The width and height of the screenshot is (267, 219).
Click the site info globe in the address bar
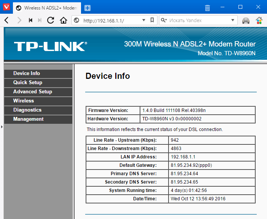(76, 20)
